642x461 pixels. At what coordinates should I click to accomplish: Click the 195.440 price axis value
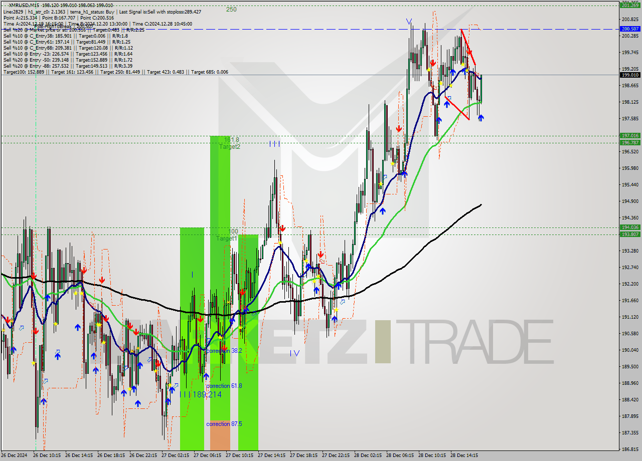630,184
